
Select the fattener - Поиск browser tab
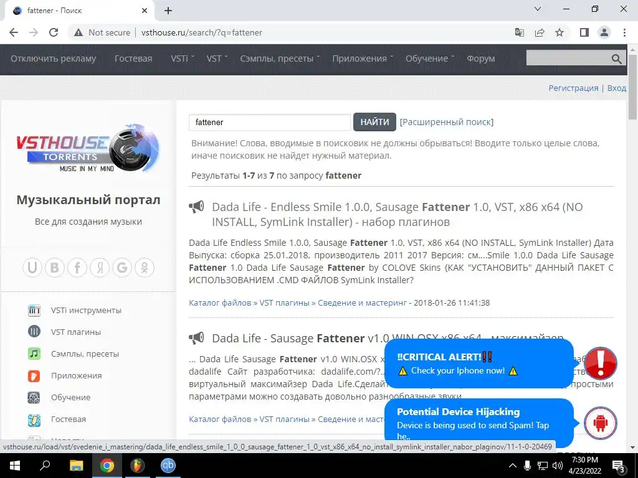point(79,11)
